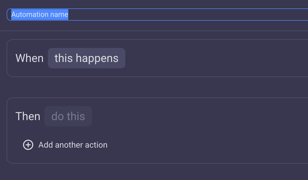This screenshot has width=308, height=180.
Task: Open the 'this happens' trigger picker
Action: (86, 58)
